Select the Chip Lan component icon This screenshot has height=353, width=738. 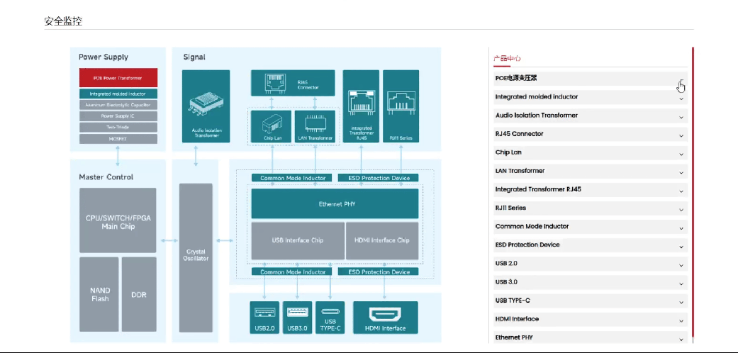(271, 126)
